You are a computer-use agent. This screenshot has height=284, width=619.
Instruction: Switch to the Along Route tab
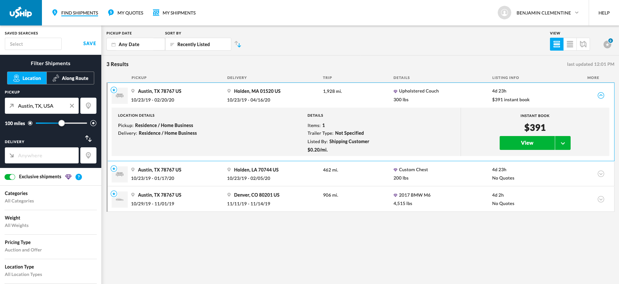pyautogui.click(x=70, y=78)
